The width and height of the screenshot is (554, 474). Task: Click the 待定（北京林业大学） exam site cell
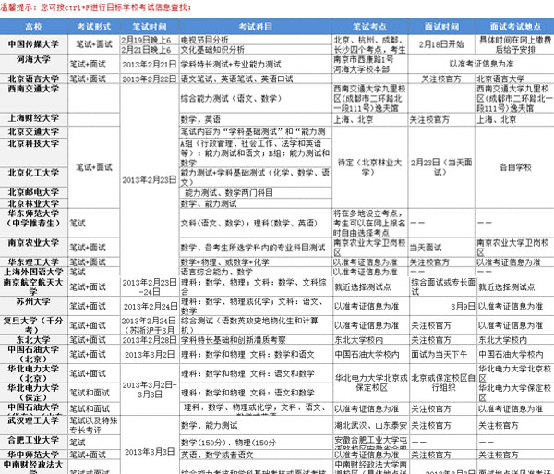tap(370, 167)
